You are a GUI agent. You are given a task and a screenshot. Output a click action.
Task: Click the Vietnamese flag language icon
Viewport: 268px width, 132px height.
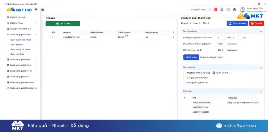(215, 10)
